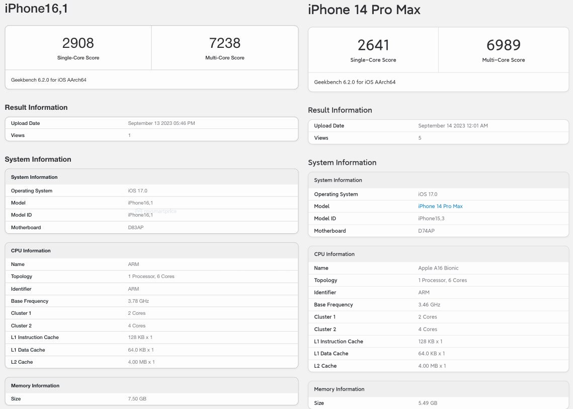Screen dimensions: 573x409
Task: Click Memory Information header in iPhone16,1 panel
Action: coord(35,386)
